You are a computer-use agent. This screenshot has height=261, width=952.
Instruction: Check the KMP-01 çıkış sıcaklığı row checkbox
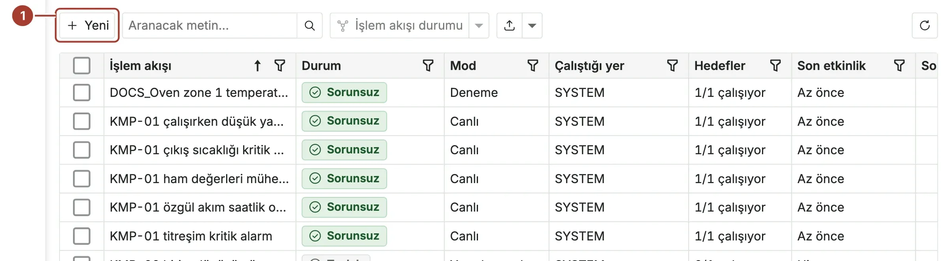82,150
